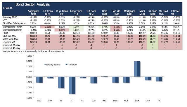Select the Long Treas TLT column header
The height and width of the screenshot is (107, 187).
pos(76,13)
